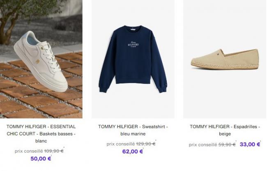Viewport: 267px width, 171px height.
Task: Click "prix conseillé" label under the espadrilles
Action: (203, 145)
